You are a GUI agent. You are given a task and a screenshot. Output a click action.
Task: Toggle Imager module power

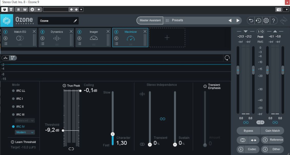(79, 32)
